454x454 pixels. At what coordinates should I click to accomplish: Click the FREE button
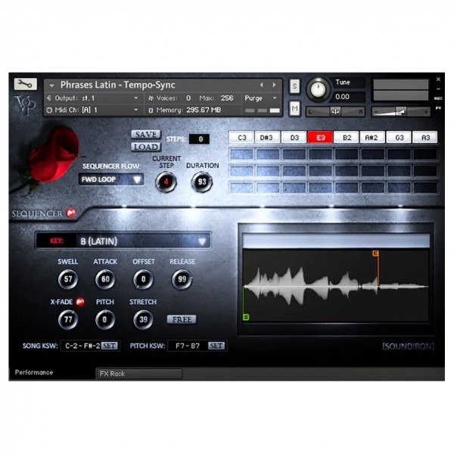[x=182, y=319]
